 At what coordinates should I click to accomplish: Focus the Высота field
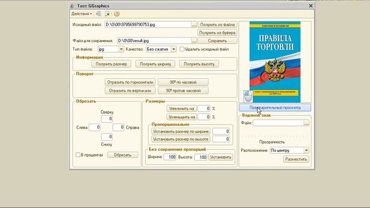click(201, 157)
